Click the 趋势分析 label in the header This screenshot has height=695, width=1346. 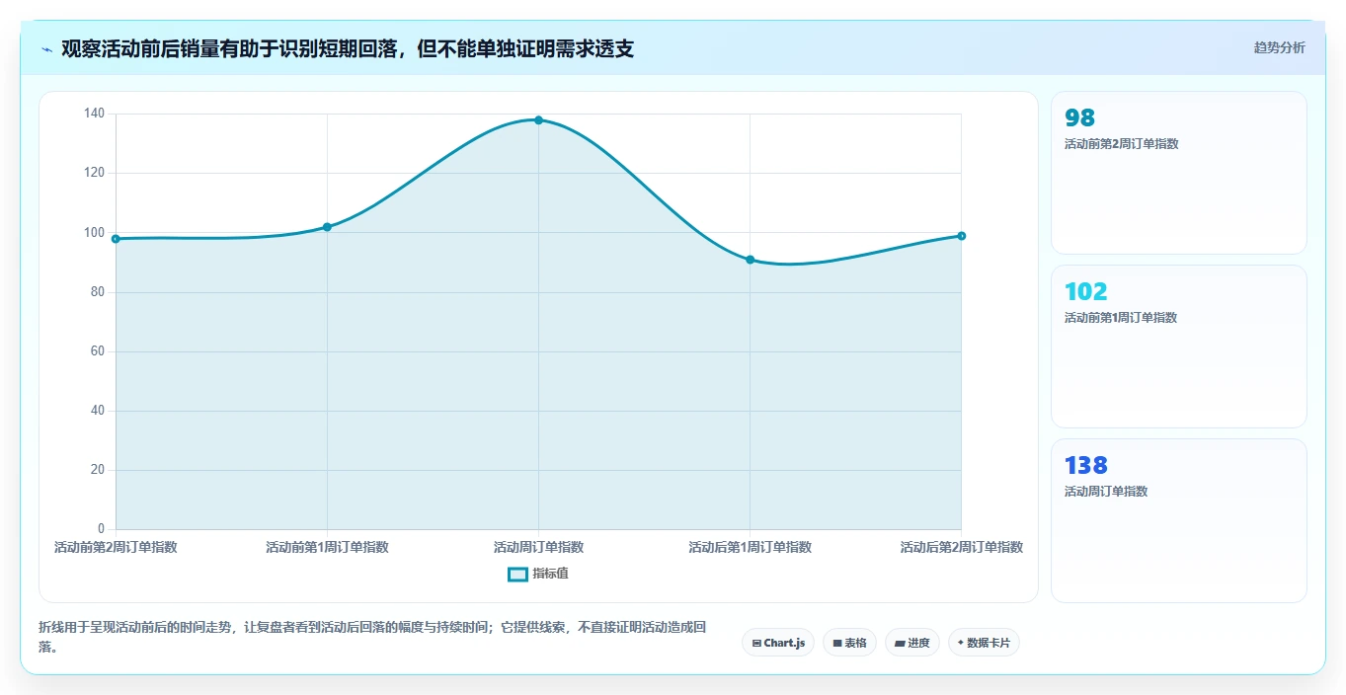[1279, 47]
